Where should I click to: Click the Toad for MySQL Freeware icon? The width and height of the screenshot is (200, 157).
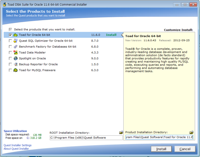15,70
